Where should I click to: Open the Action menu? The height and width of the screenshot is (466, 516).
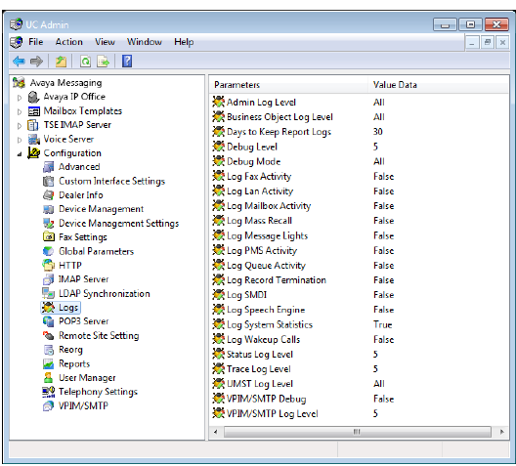(x=68, y=42)
